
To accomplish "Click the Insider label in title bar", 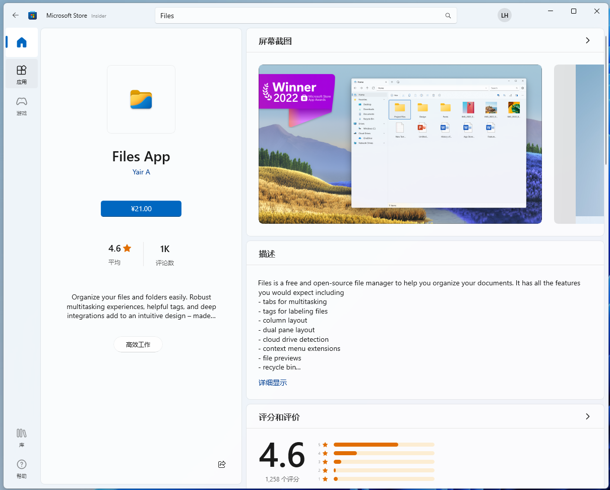I will tap(99, 16).
